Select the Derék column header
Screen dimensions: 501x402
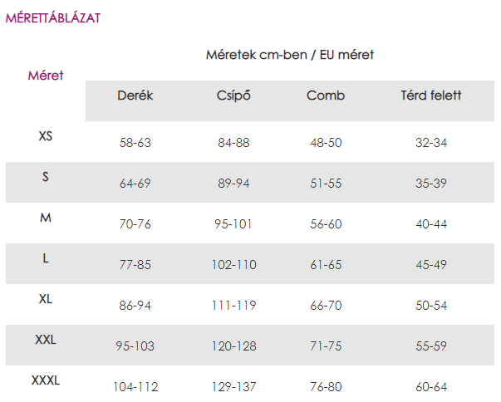[135, 96]
